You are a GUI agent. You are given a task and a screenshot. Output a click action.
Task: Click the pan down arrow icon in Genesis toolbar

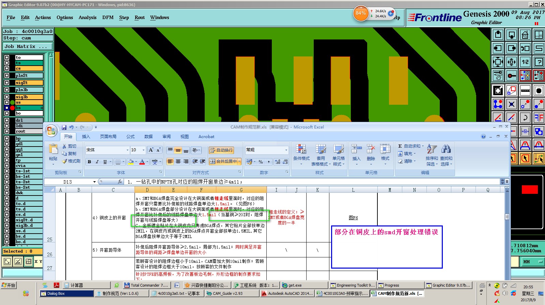(x=512, y=35)
